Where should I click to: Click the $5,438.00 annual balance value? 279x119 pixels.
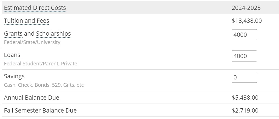coord(245,97)
